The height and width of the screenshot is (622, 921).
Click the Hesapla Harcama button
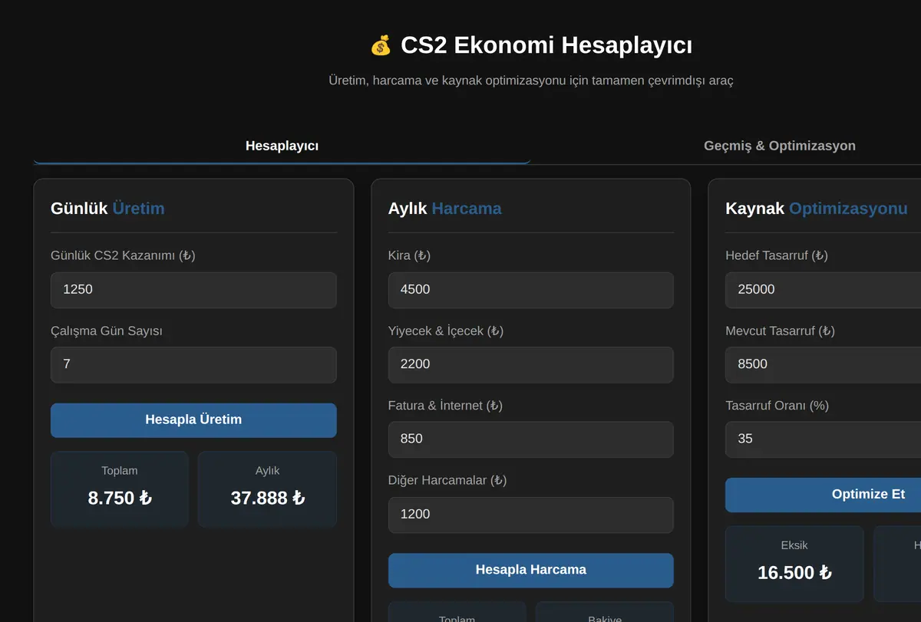(531, 571)
